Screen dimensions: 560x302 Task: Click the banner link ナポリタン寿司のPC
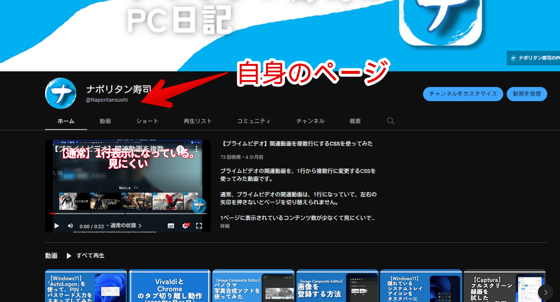(534, 58)
